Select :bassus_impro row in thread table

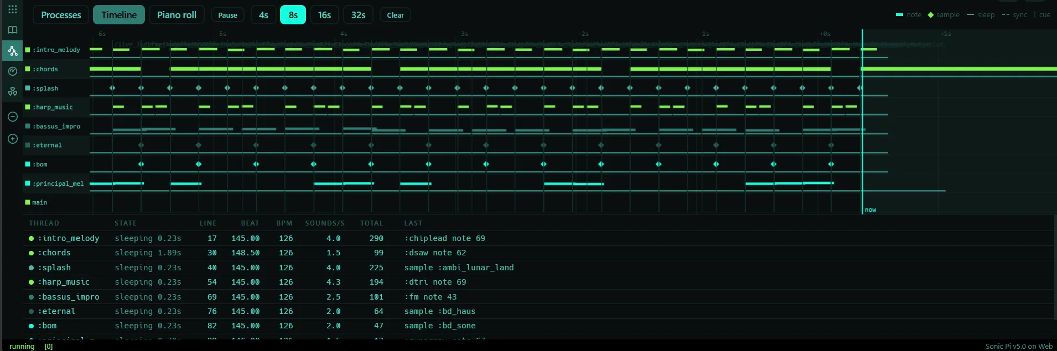point(539,297)
